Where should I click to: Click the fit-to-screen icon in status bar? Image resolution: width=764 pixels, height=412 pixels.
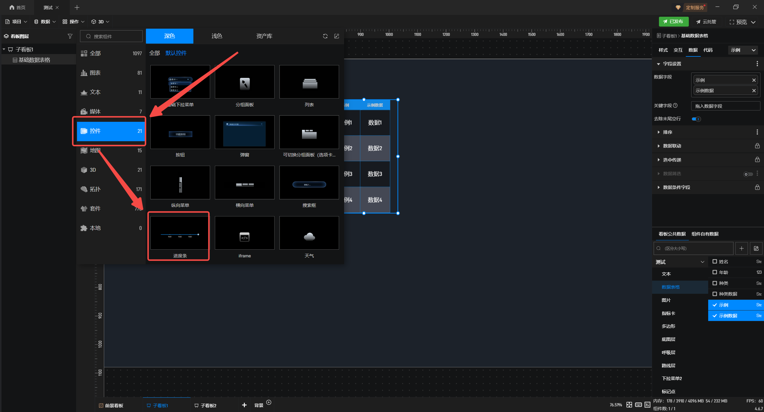coord(629,405)
